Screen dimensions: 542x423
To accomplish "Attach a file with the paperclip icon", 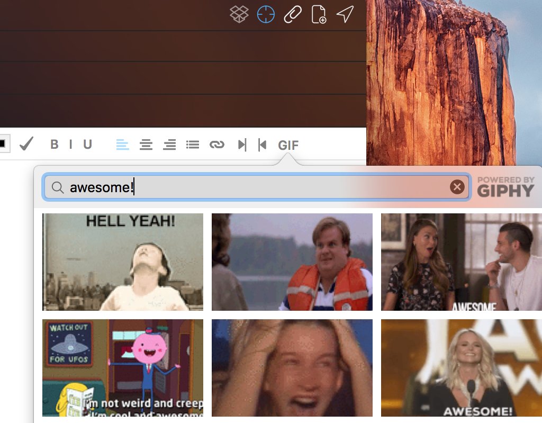I will [x=292, y=14].
